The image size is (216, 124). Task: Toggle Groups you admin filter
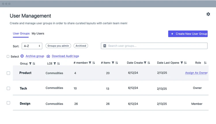tap(58, 46)
